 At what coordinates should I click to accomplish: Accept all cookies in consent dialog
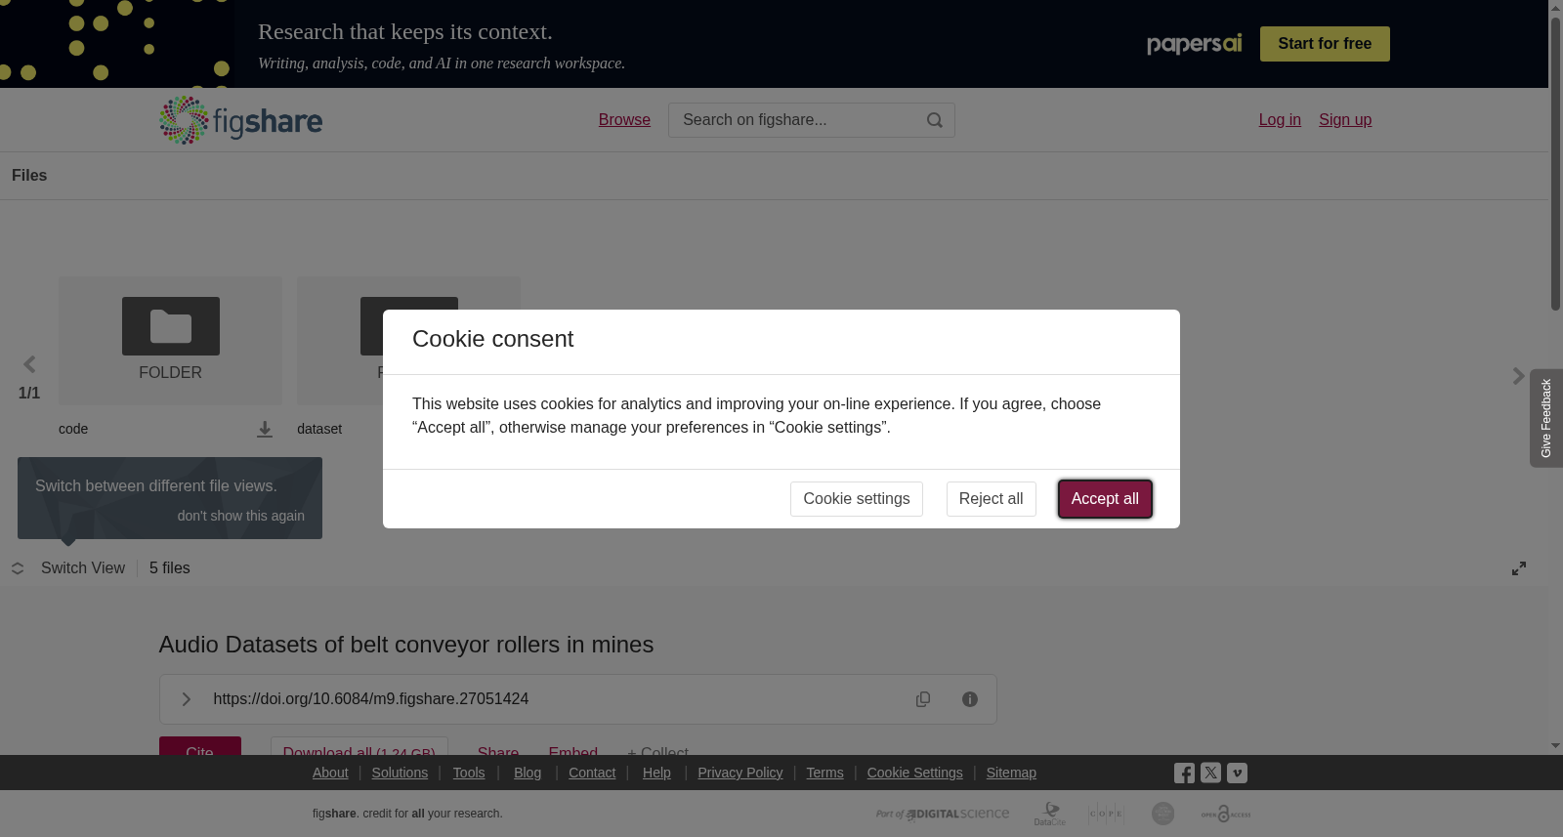1105,499
